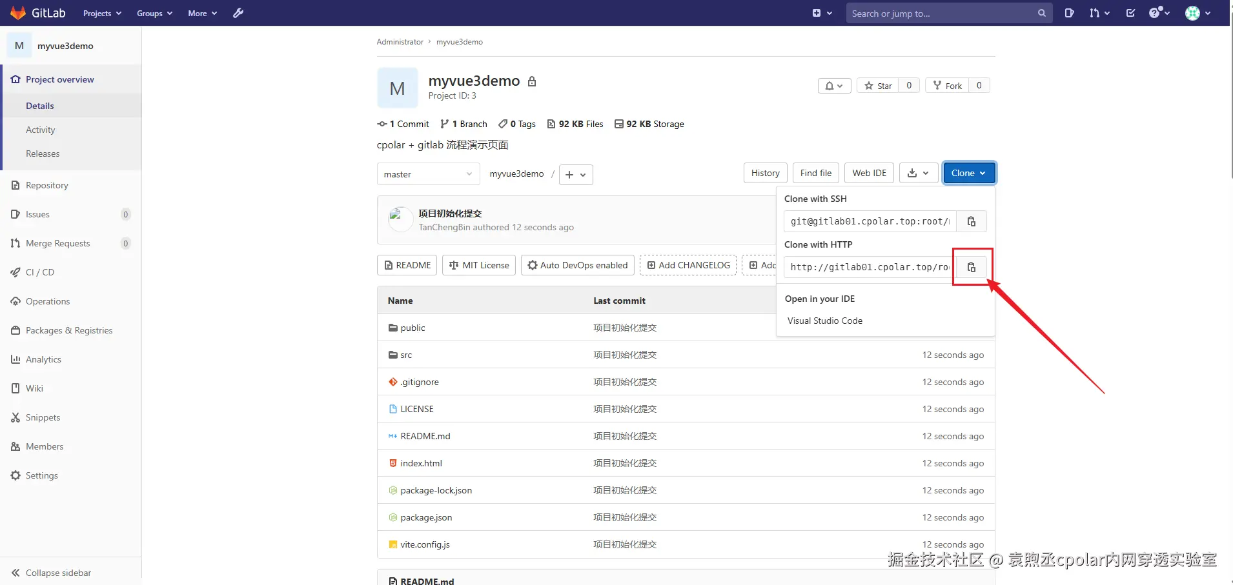The image size is (1233, 585).
Task: View the MIT License
Action: 479,265
